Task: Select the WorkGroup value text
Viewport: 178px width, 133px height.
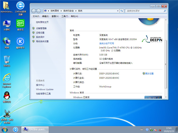Action: pyautogui.click(x=105, y=86)
